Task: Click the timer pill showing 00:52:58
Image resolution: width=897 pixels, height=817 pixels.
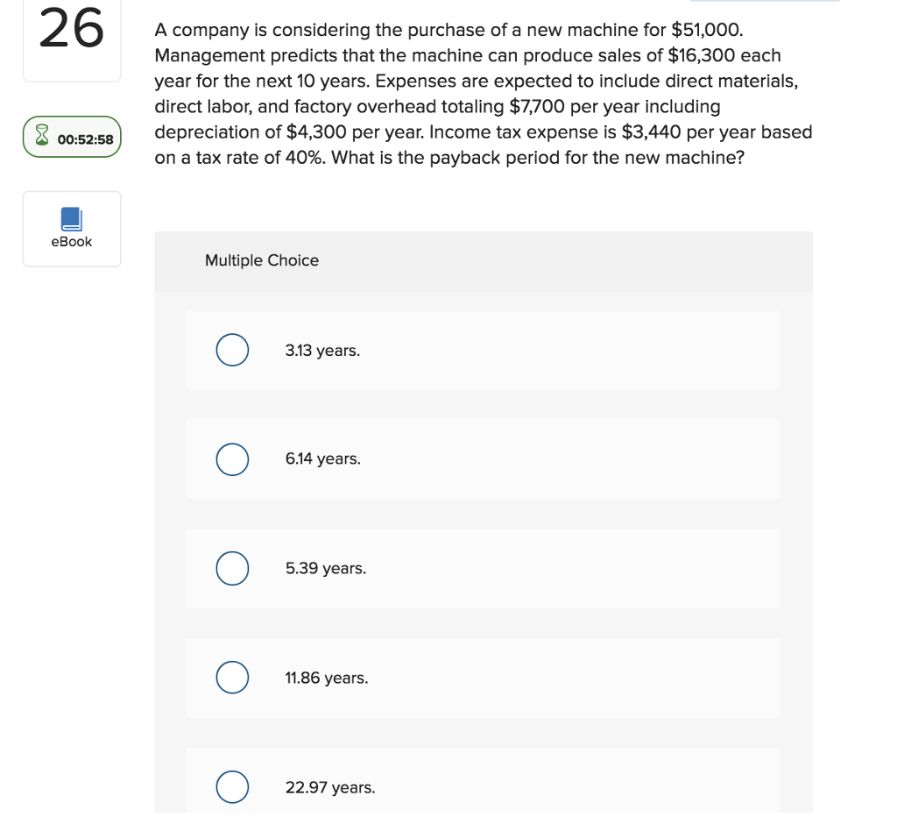Action: click(72, 137)
